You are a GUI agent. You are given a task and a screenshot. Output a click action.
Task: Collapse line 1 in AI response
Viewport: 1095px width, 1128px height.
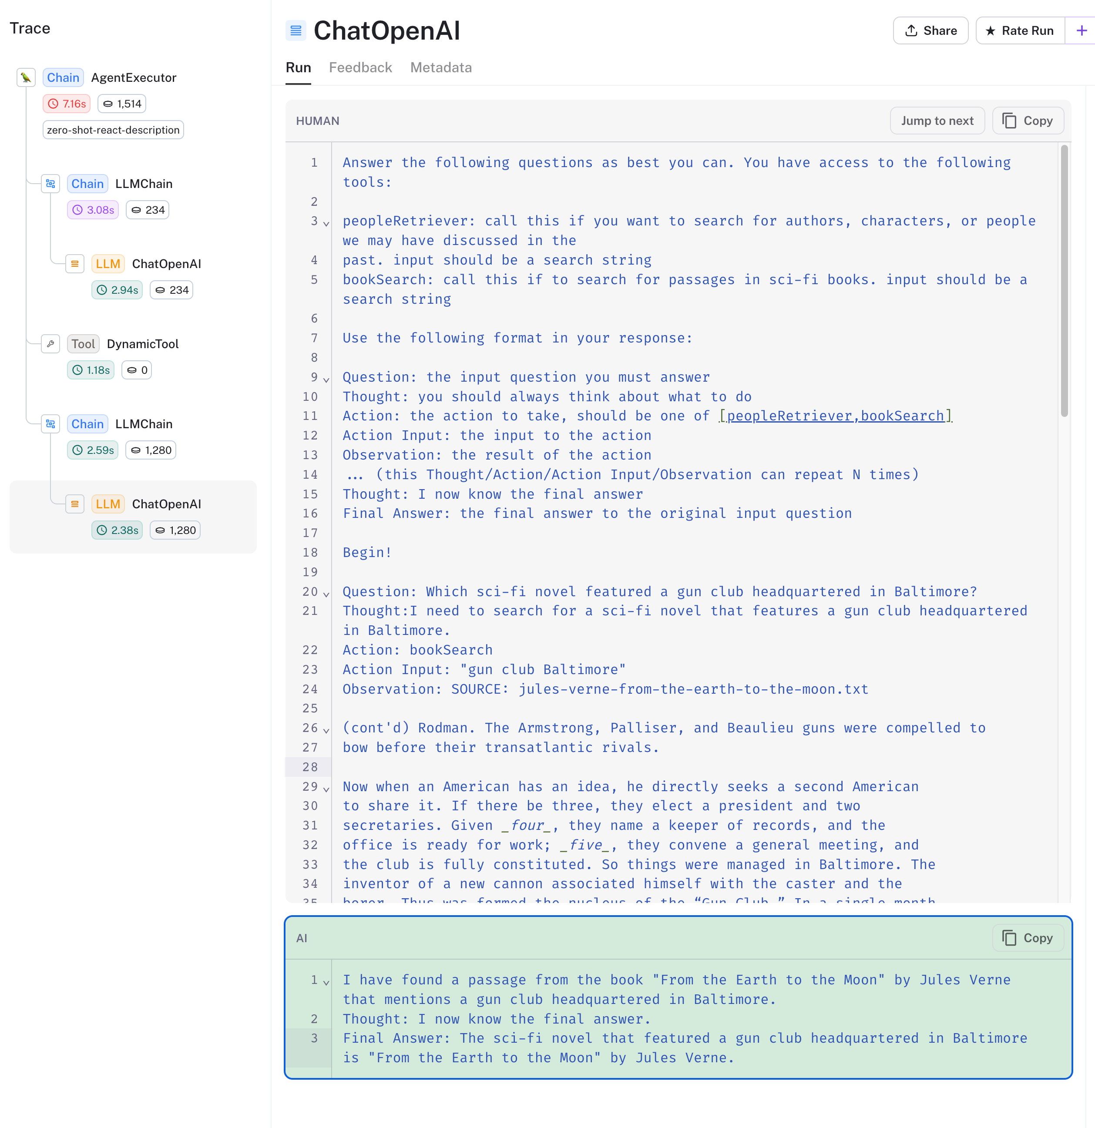pyautogui.click(x=326, y=982)
